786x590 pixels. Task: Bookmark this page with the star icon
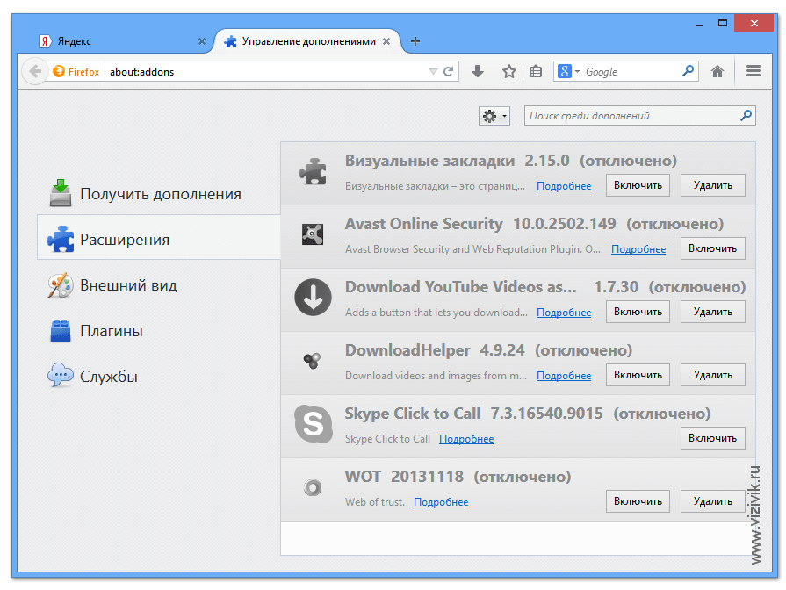pyautogui.click(x=509, y=72)
